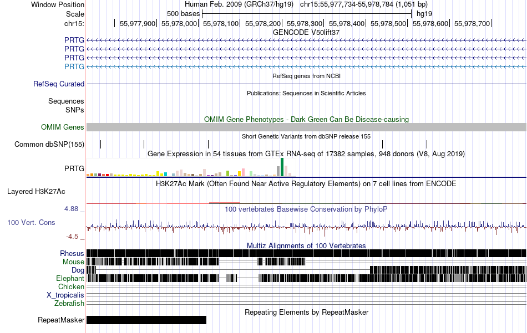The width and height of the screenshot is (527, 333).
Task: Click the RefSeq Curated intron line
Action: tap(306, 84)
